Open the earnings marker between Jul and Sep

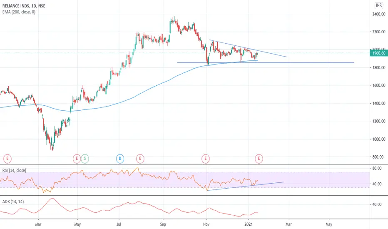[140, 159]
